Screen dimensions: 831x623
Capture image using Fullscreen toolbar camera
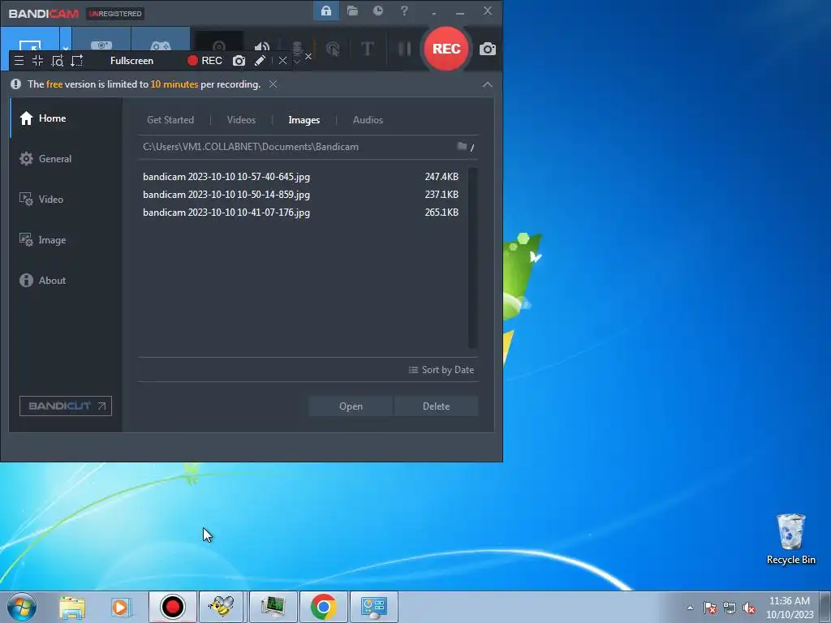coord(239,60)
